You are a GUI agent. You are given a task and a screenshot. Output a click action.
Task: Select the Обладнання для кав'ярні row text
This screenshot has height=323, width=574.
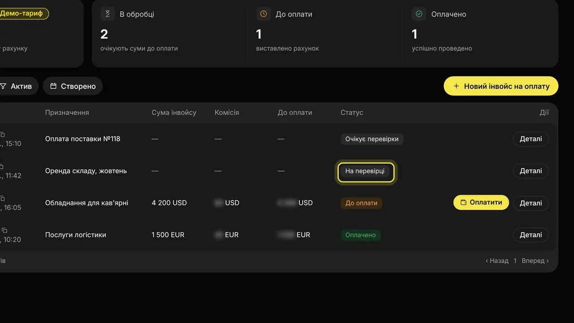pos(87,203)
